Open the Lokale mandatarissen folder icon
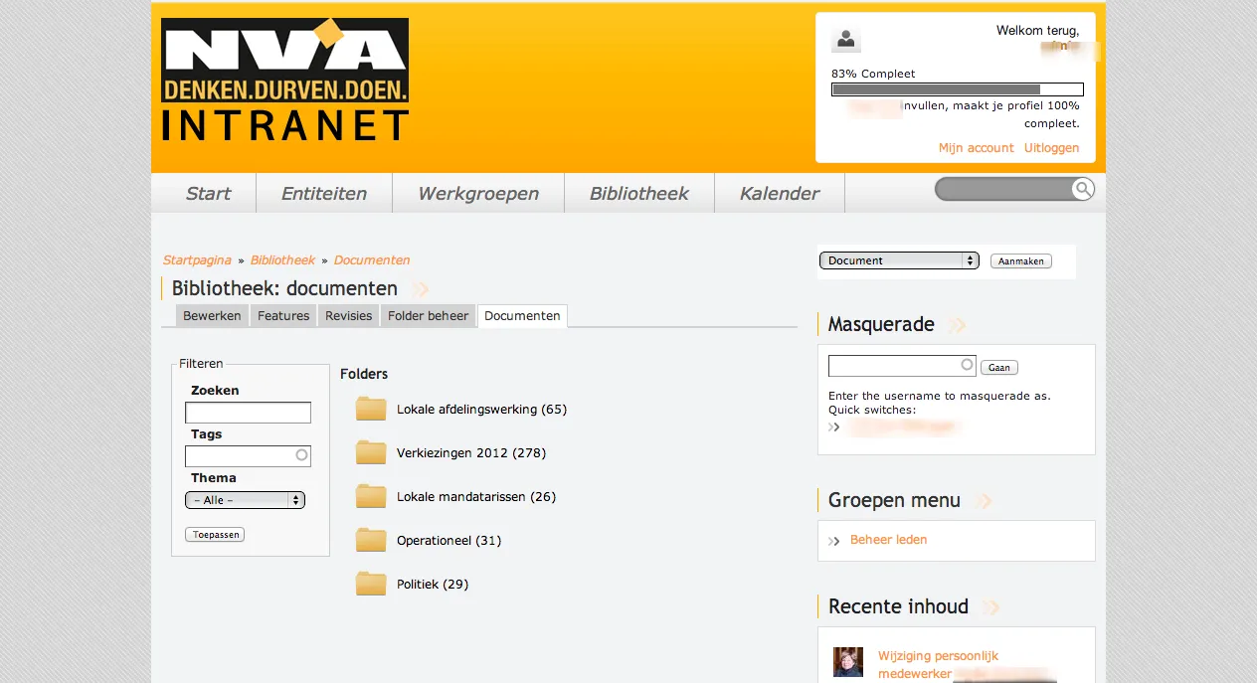The image size is (1257, 683). pyautogui.click(x=371, y=496)
